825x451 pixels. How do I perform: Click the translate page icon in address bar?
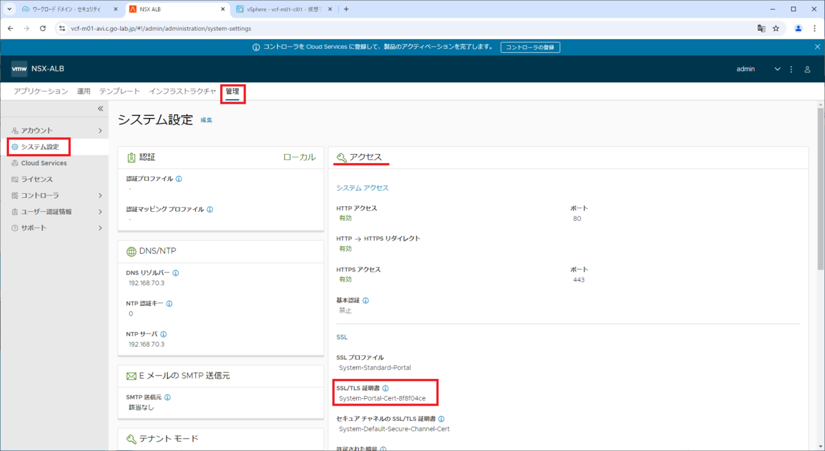(761, 28)
